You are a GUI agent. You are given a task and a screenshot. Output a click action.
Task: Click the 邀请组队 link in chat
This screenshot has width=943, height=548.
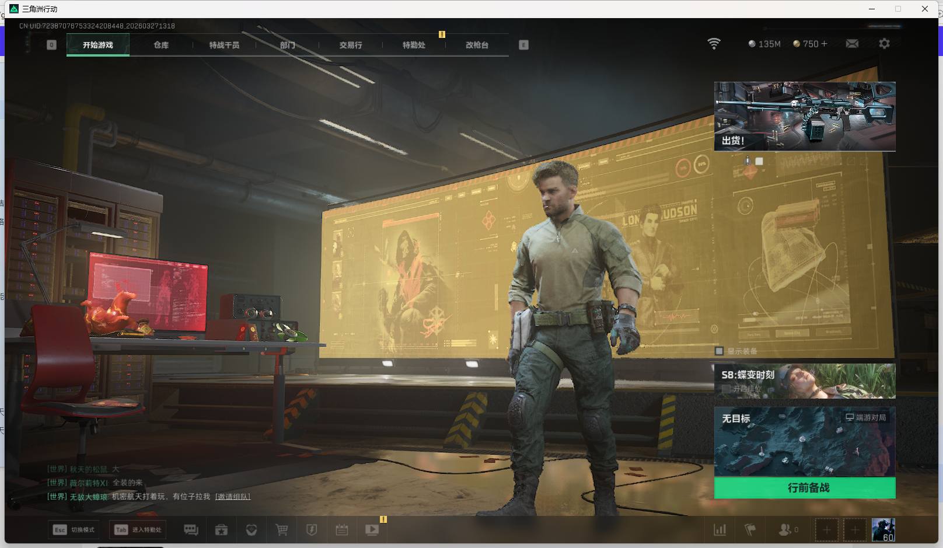click(x=233, y=497)
